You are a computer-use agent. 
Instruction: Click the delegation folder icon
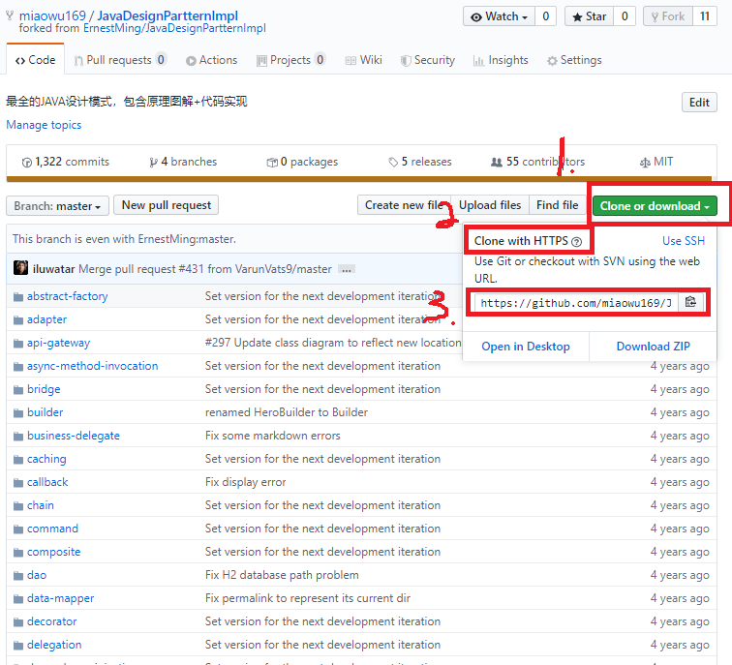tap(18, 646)
